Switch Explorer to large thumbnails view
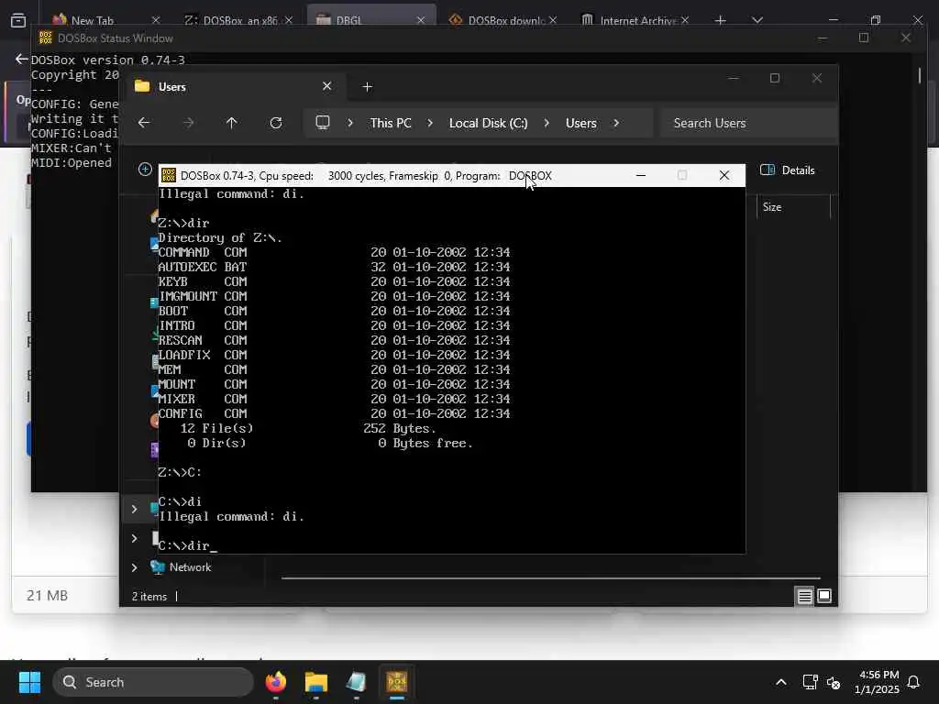Image resolution: width=939 pixels, height=704 pixels. [824, 596]
